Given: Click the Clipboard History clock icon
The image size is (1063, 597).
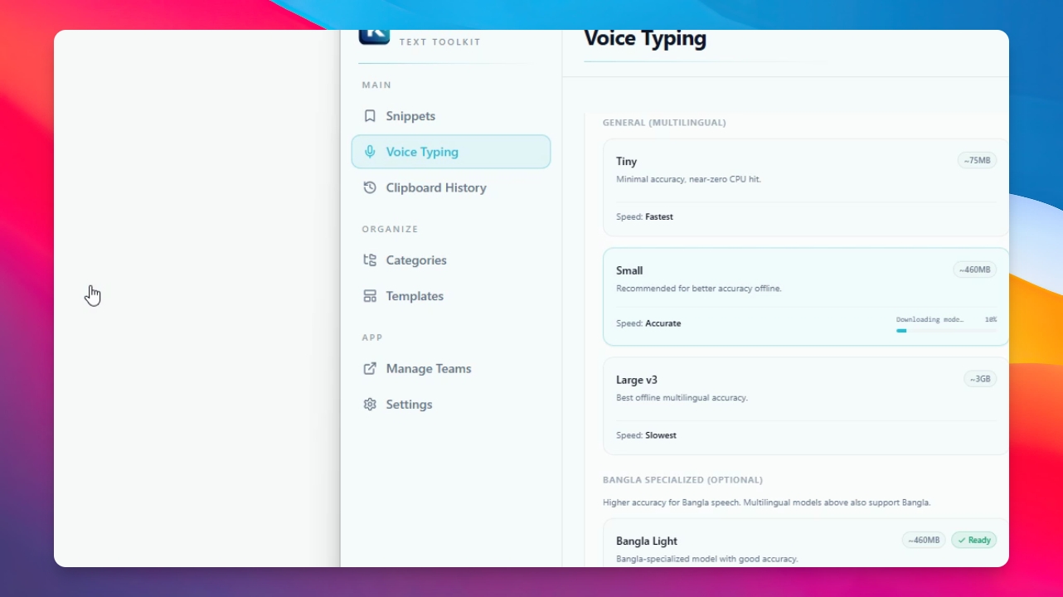Looking at the screenshot, I should click(x=370, y=187).
